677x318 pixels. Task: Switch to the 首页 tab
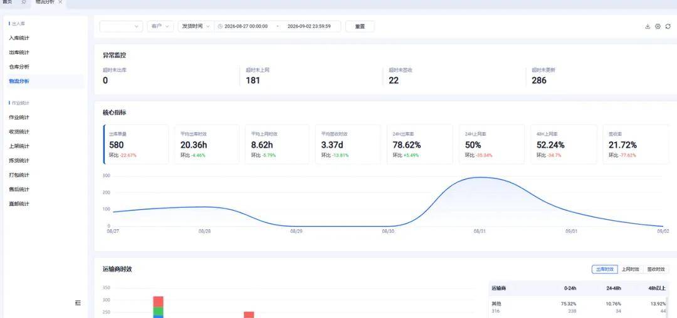[8, 2]
